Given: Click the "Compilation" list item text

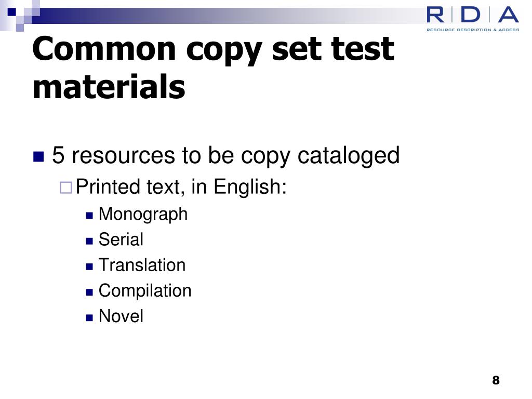Looking at the screenshot, I should coord(145,290).
